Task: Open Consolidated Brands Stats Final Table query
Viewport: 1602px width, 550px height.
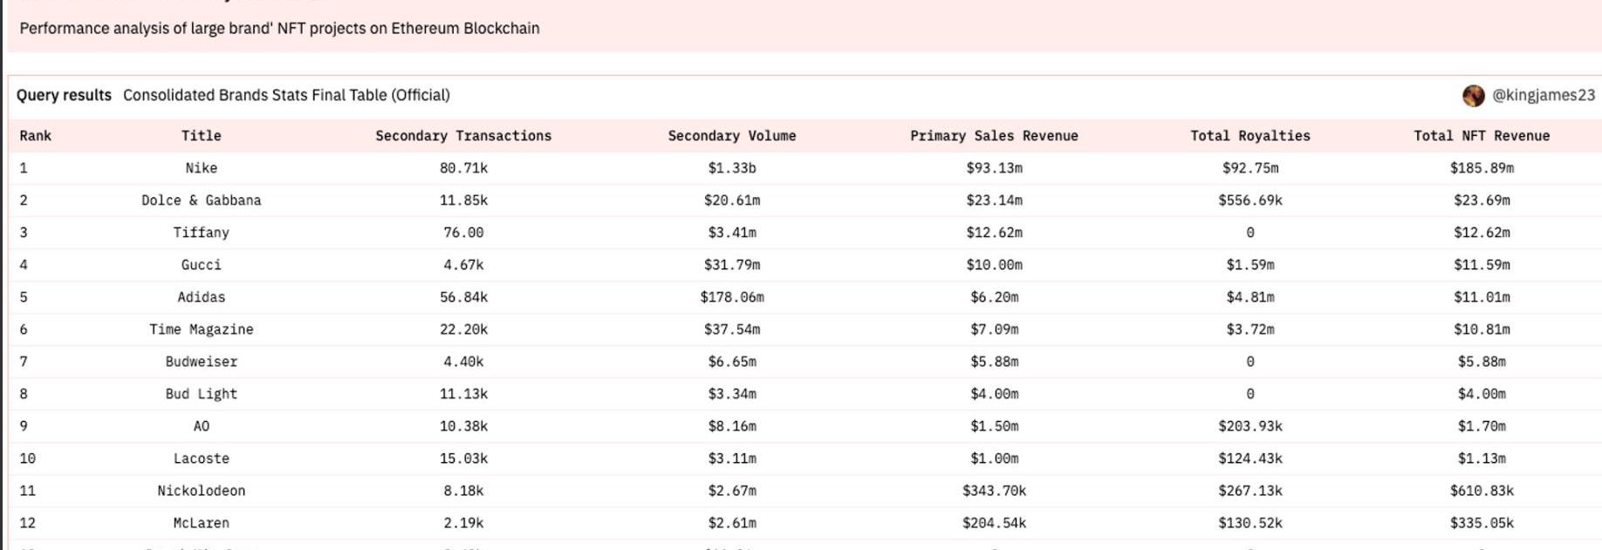Action: click(286, 95)
